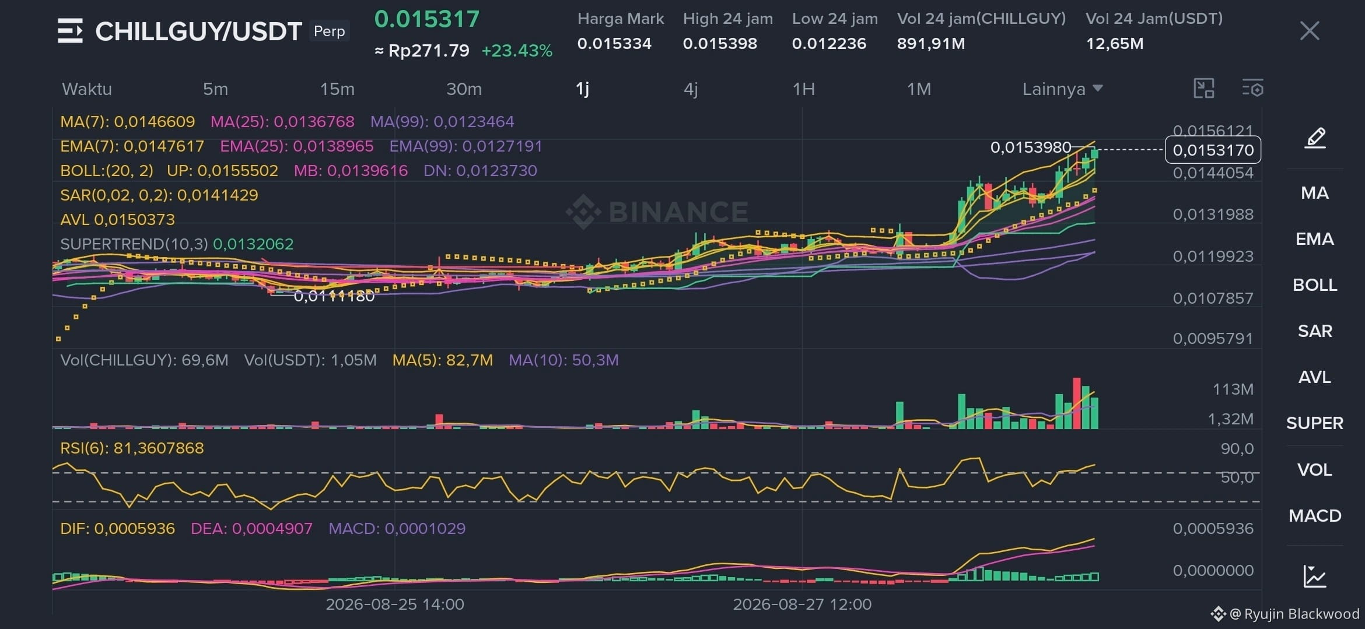Toggle the MACD sub-chart indicator
Viewport: 1365px width, 629px height.
pyautogui.click(x=1315, y=516)
